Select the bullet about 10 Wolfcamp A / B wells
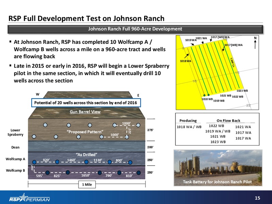Image resolution: width=272 pixels, height=204 pixels. (89, 49)
